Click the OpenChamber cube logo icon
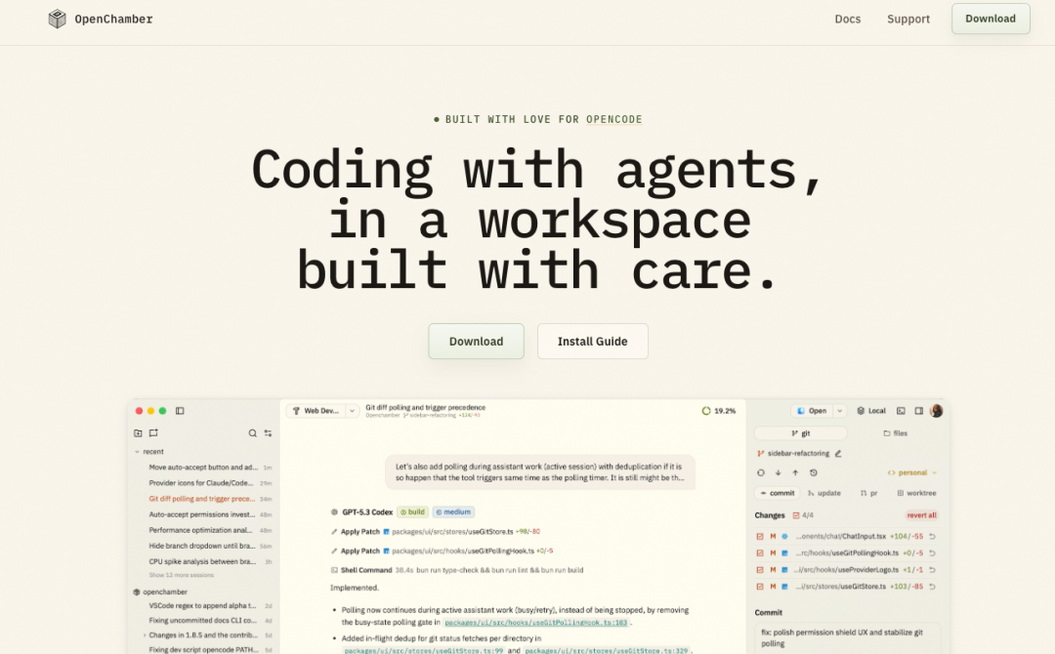 (58, 19)
